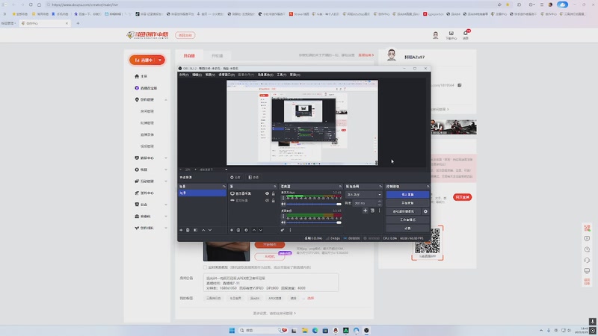
Task: Open the notifications bell in Douyu header
Action: tap(466, 34)
